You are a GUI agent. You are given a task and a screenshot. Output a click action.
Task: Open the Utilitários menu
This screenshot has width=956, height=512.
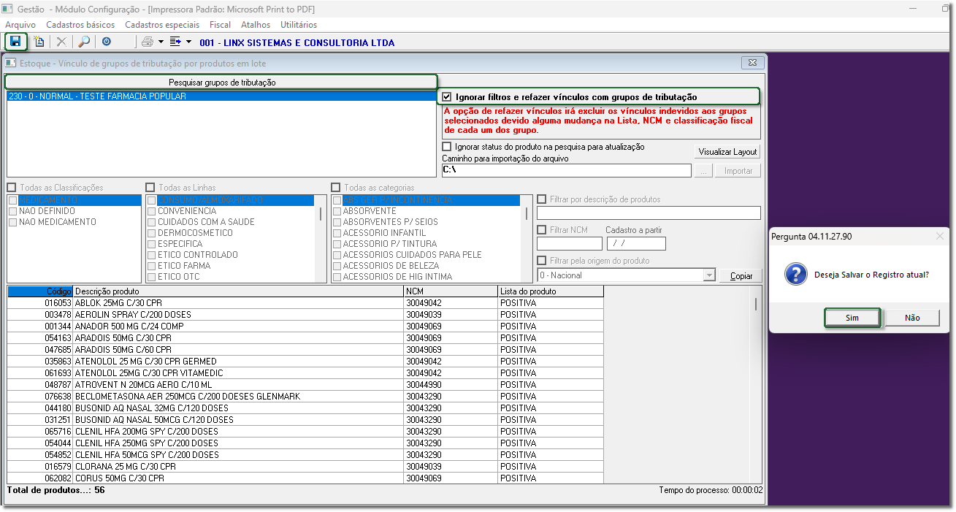299,25
